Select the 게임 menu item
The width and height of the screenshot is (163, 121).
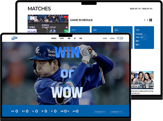[x=69, y=38]
